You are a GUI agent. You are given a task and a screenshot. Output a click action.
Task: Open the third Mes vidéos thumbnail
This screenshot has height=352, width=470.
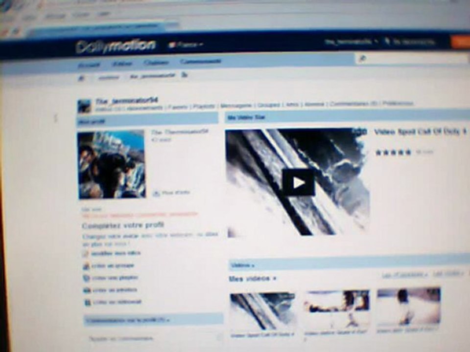pyautogui.click(x=408, y=307)
